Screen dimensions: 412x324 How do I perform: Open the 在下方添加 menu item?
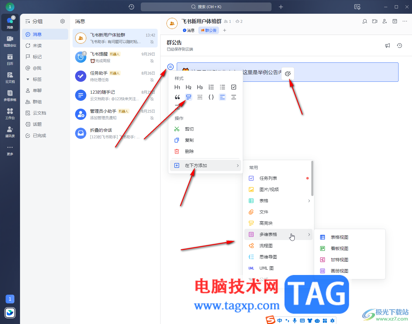pos(206,165)
